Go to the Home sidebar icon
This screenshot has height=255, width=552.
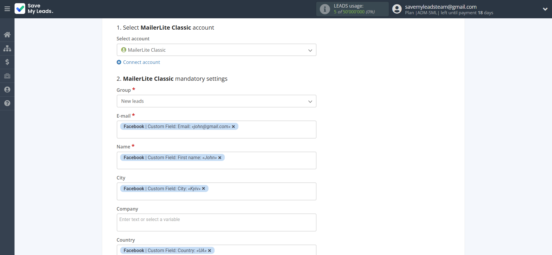point(7,35)
